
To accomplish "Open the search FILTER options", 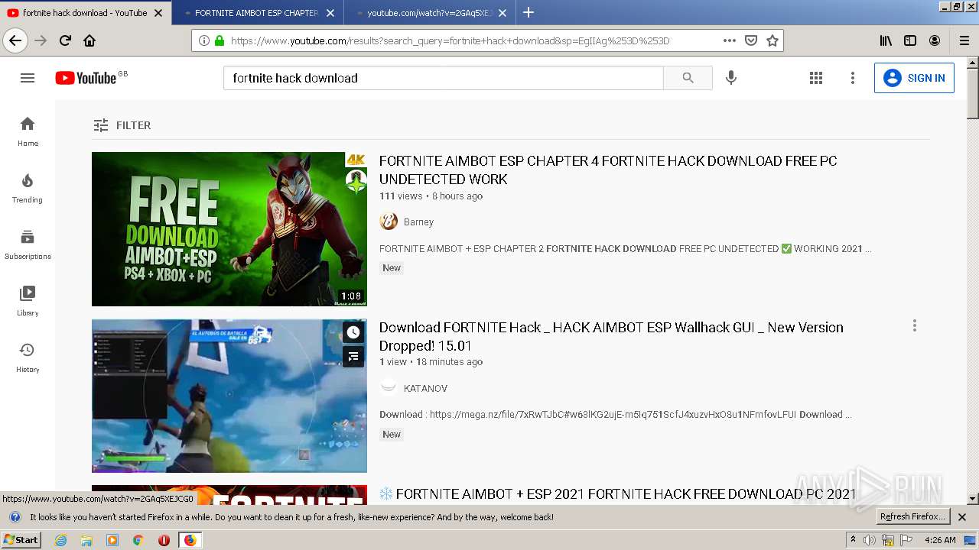I will (122, 125).
